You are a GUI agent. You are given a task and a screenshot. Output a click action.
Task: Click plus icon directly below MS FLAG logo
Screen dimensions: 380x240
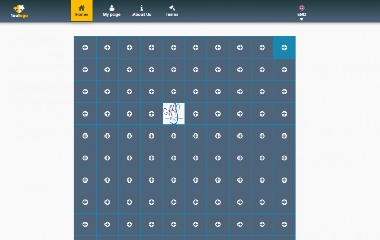pyautogui.click(x=174, y=136)
